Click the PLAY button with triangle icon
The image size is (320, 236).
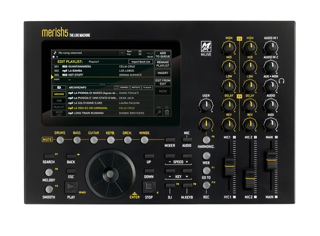[71, 187]
